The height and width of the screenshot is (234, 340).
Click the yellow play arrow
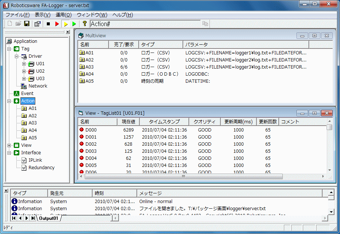[x=66, y=24]
